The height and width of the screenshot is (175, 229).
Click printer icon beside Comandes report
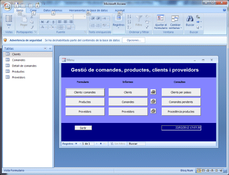[153, 101]
